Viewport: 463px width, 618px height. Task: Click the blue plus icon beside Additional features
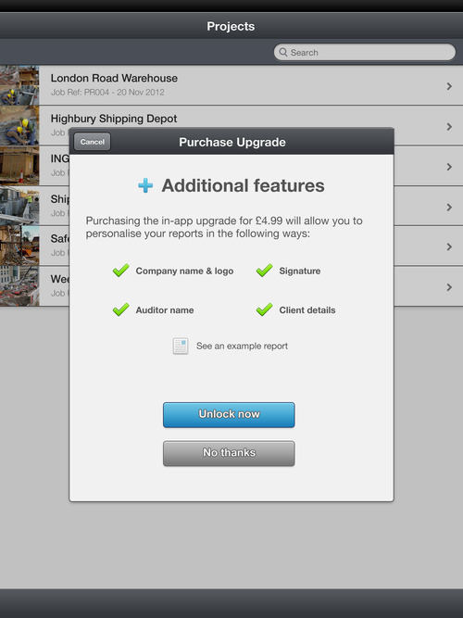point(145,185)
